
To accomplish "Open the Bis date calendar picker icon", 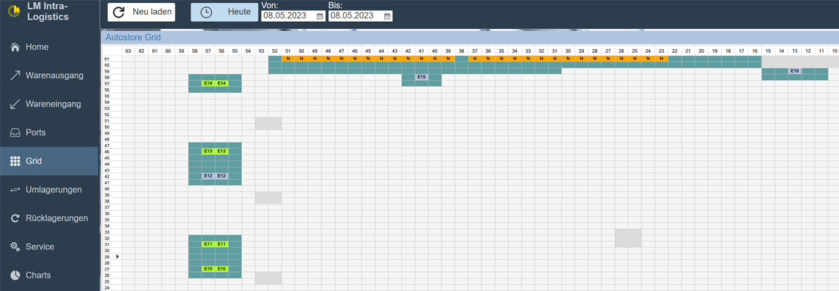I will pos(387,16).
